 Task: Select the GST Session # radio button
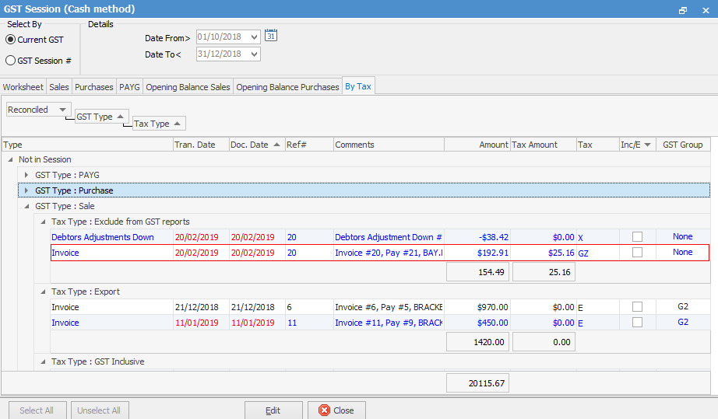tap(11, 61)
